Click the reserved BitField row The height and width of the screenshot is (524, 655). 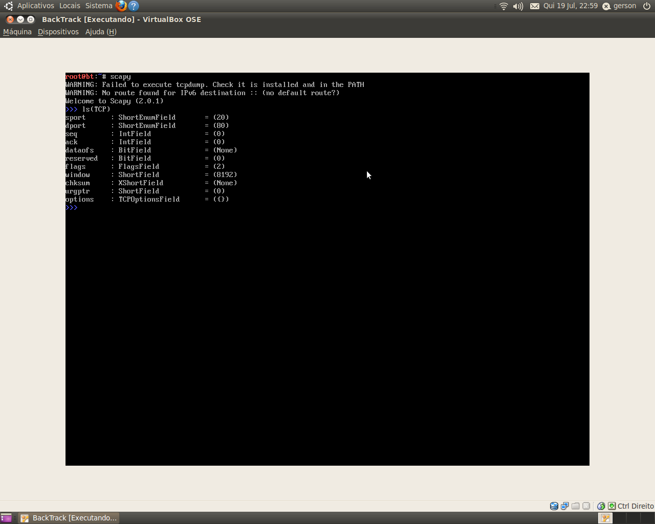coord(145,158)
